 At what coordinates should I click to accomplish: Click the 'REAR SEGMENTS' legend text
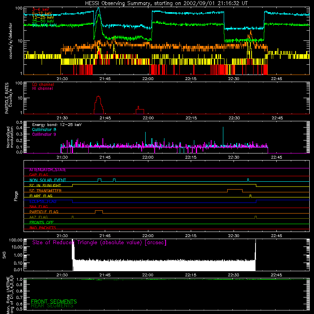point(52,306)
